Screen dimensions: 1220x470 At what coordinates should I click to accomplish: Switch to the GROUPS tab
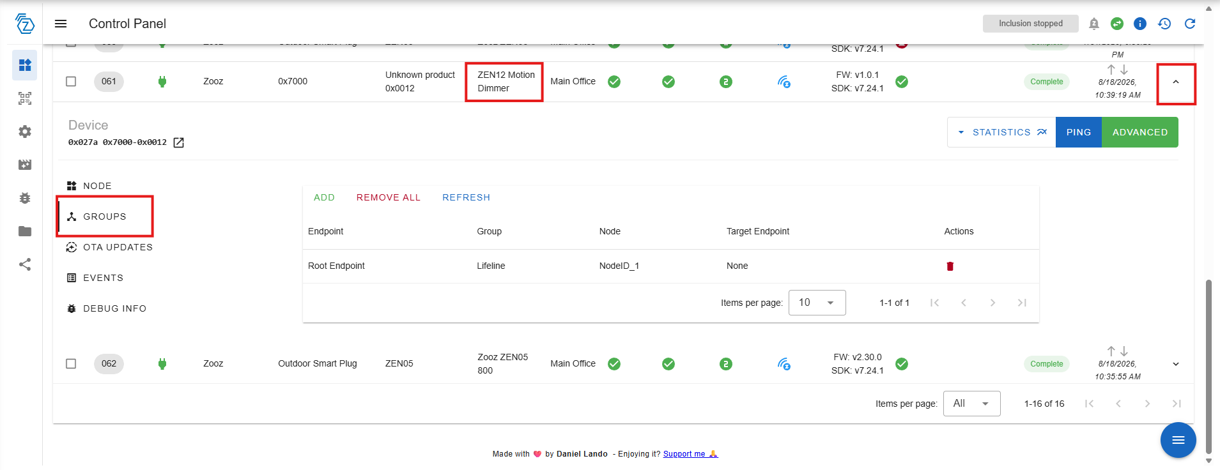click(97, 216)
